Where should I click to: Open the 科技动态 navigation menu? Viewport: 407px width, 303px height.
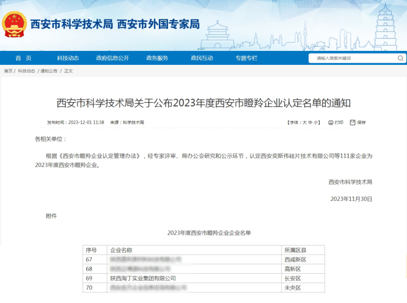[68, 58]
